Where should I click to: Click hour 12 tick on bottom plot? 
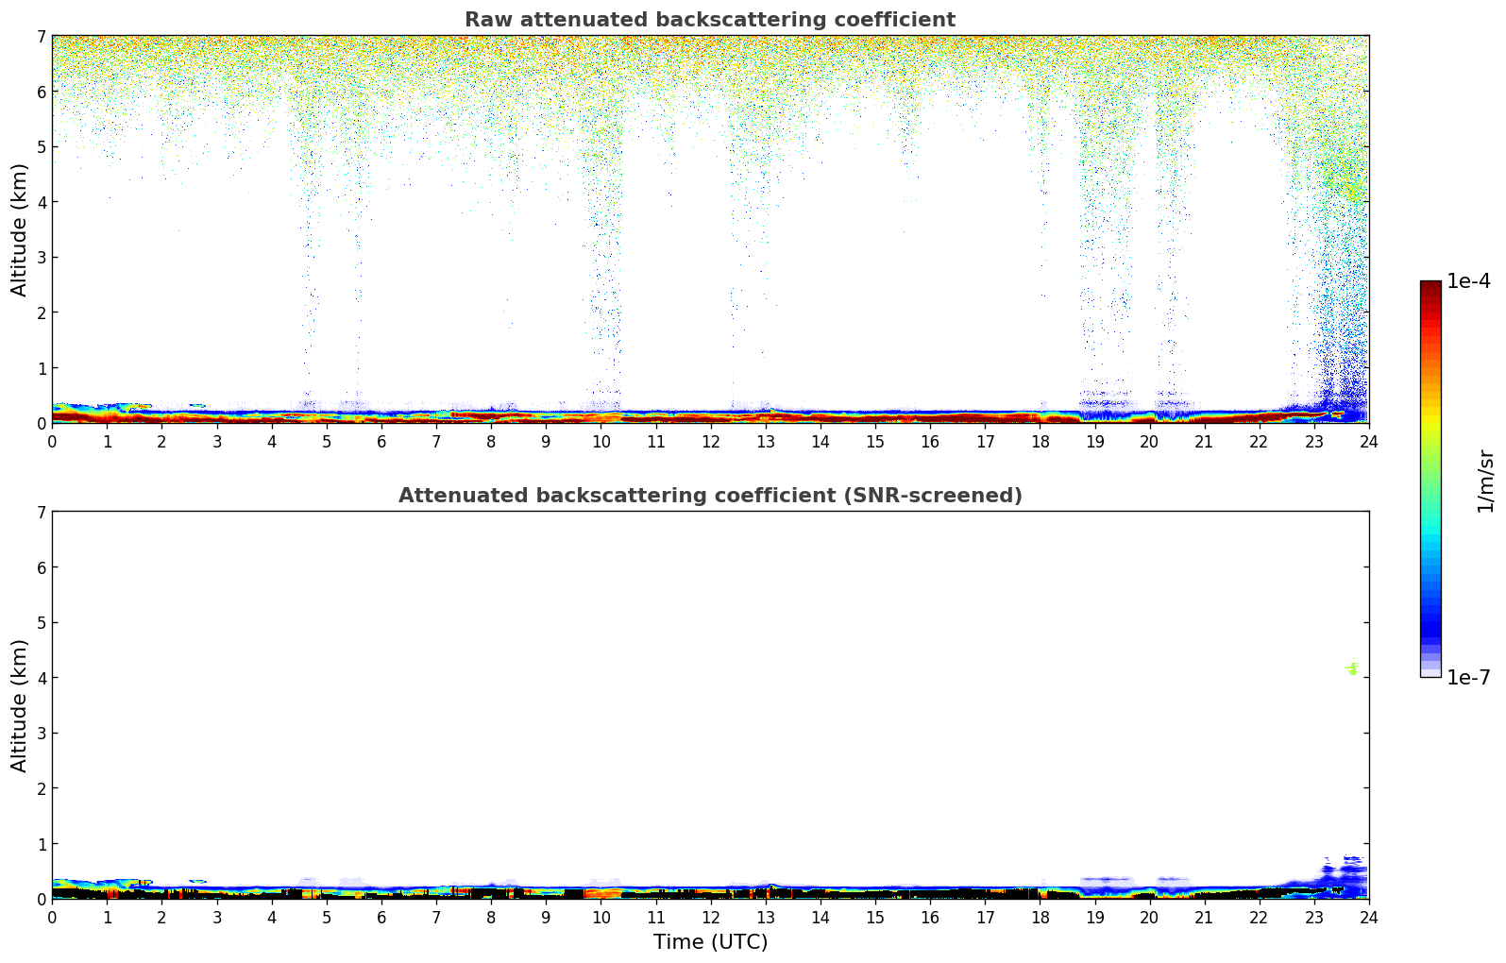pos(710,917)
